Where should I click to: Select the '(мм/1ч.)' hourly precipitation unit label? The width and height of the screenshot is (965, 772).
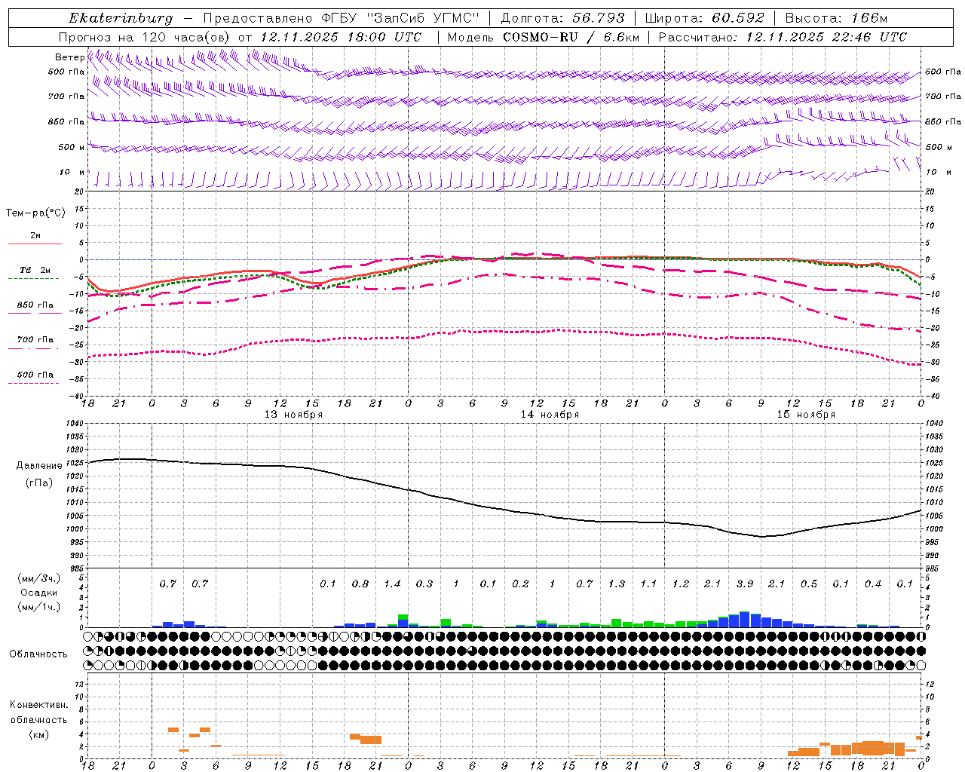39,607
